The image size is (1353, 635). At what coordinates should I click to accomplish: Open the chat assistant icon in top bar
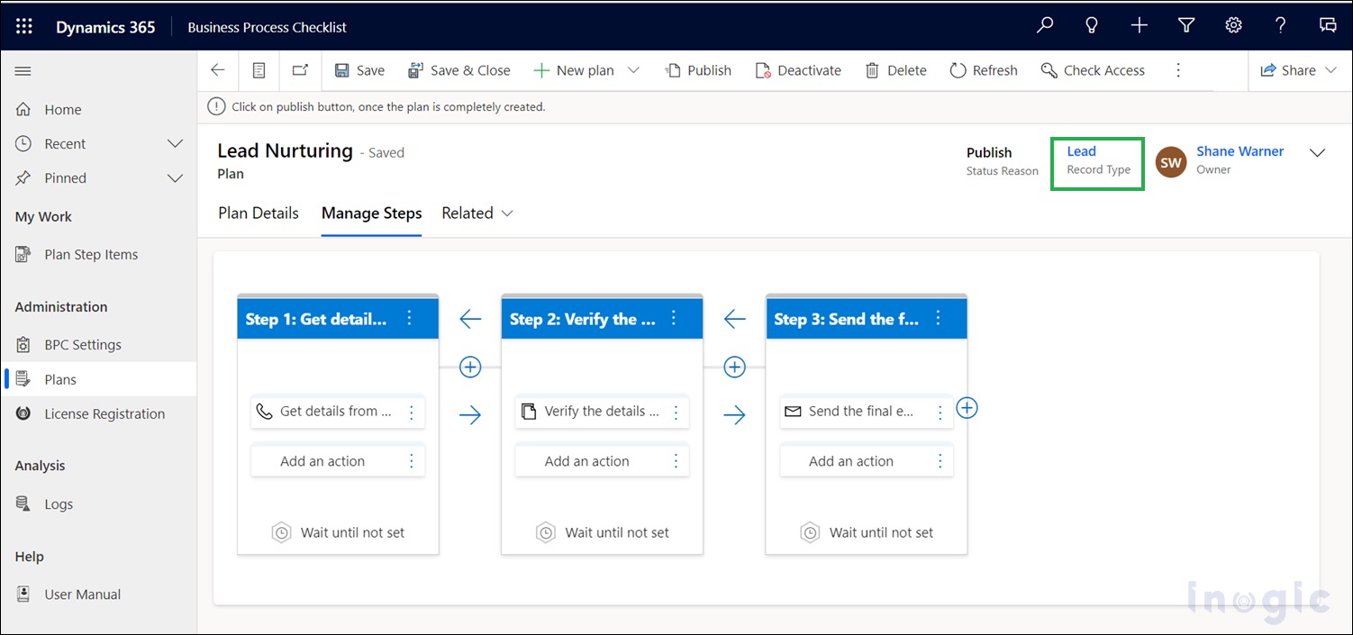coord(1328,25)
